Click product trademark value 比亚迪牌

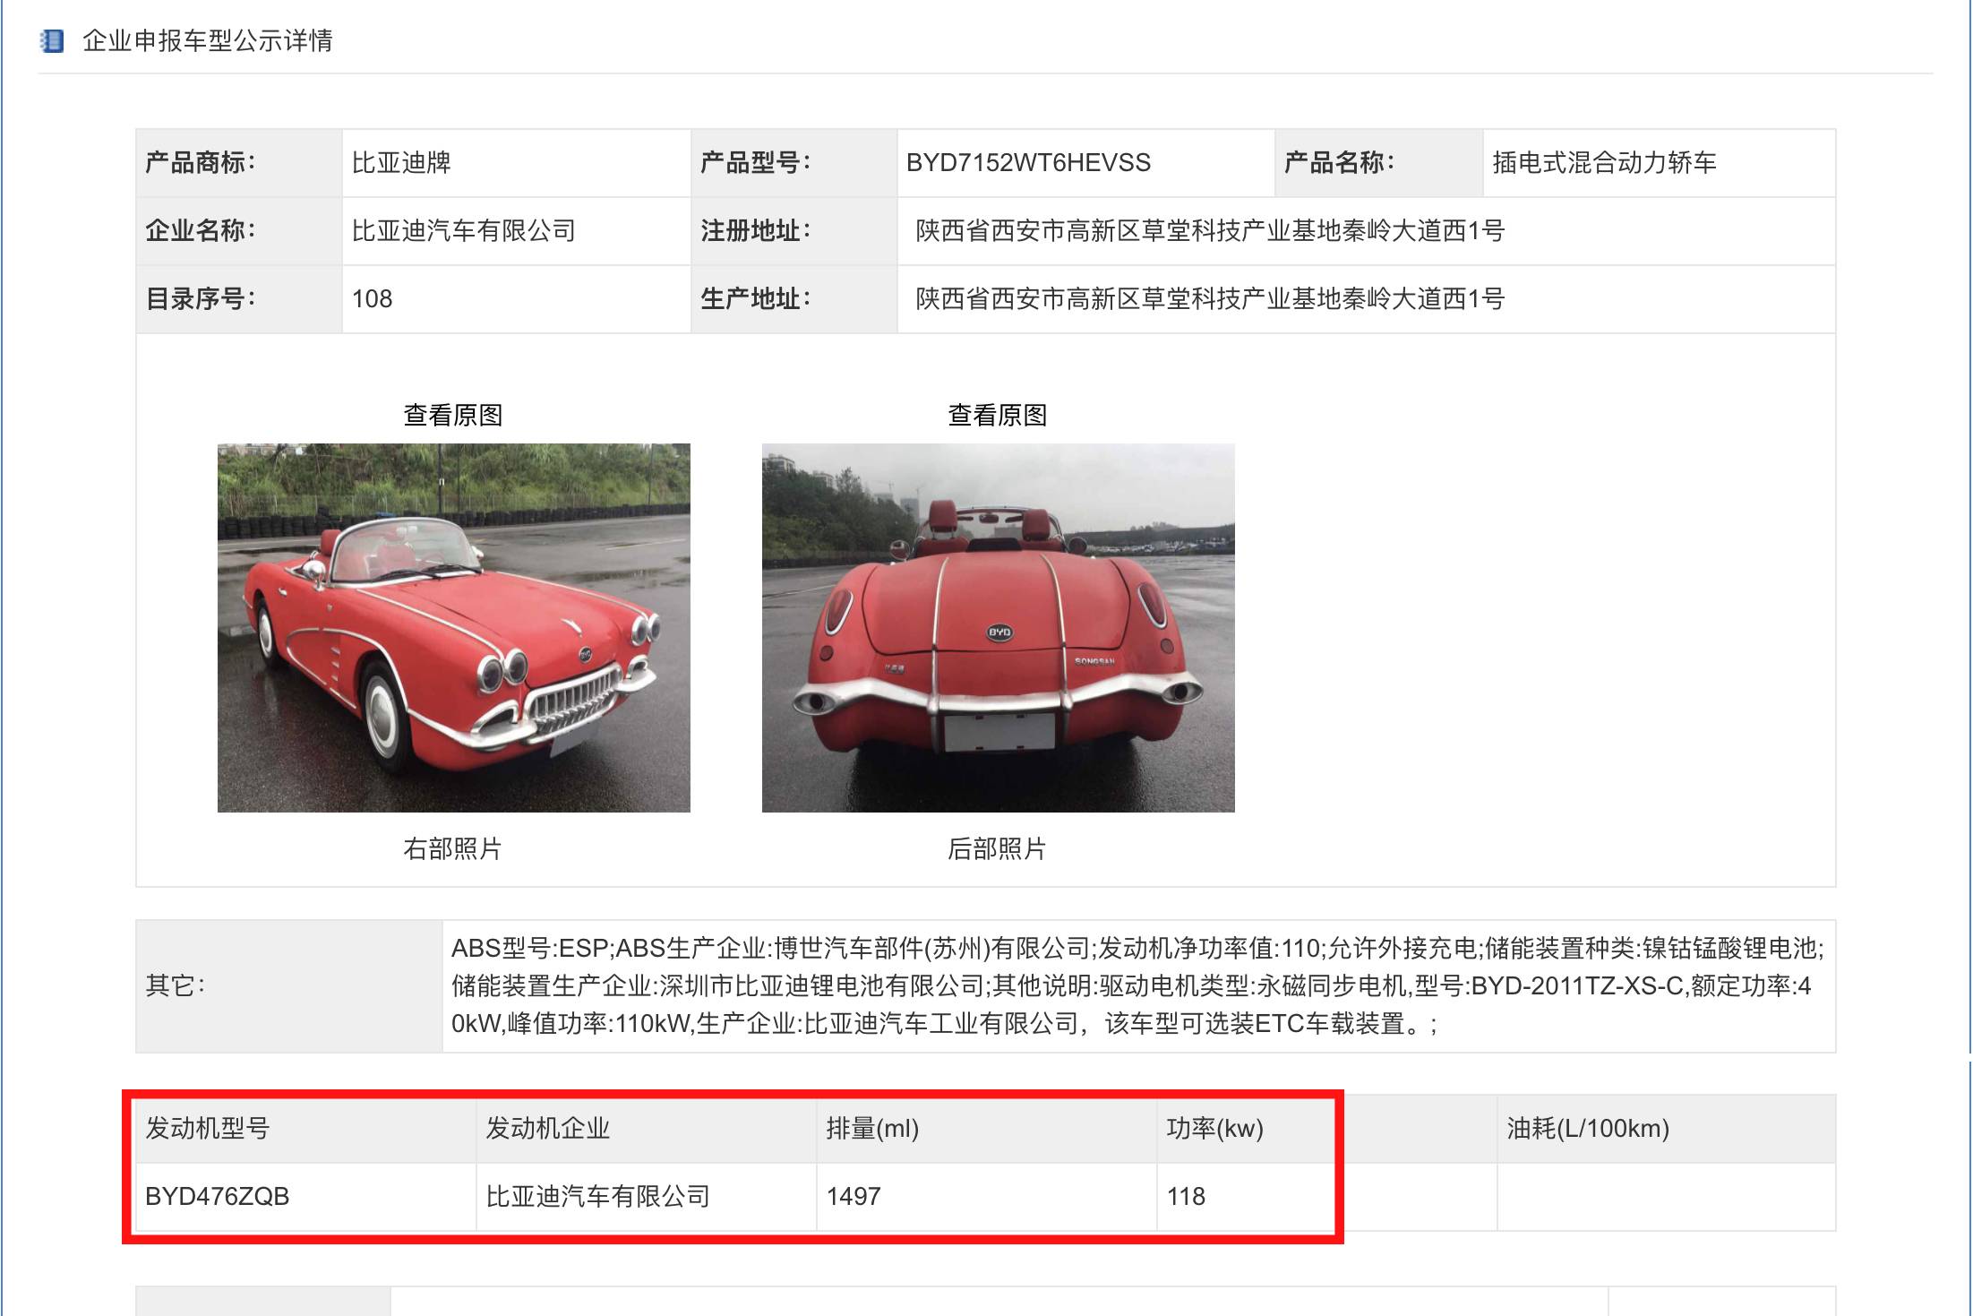click(x=401, y=163)
